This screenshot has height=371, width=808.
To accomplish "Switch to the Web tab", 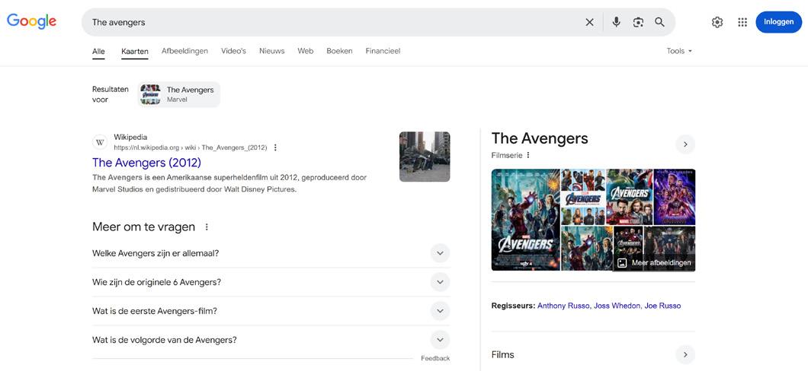I will [x=305, y=51].
